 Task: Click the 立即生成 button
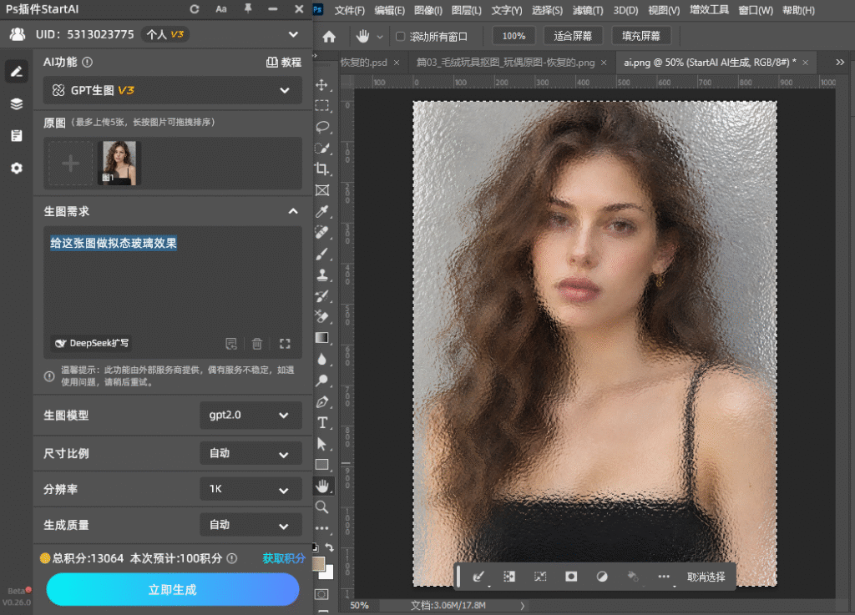coord(173,589)
